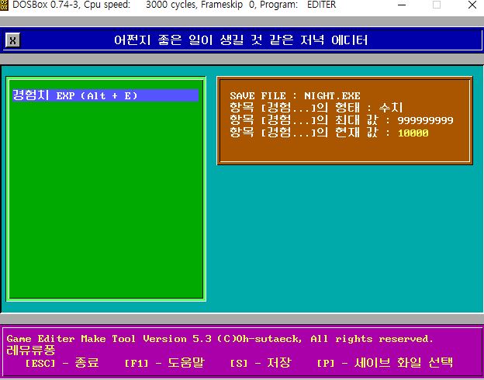Choose [P] - 세이브 화일 선택 option
The image size is (484, 380).
click(385, 363)
